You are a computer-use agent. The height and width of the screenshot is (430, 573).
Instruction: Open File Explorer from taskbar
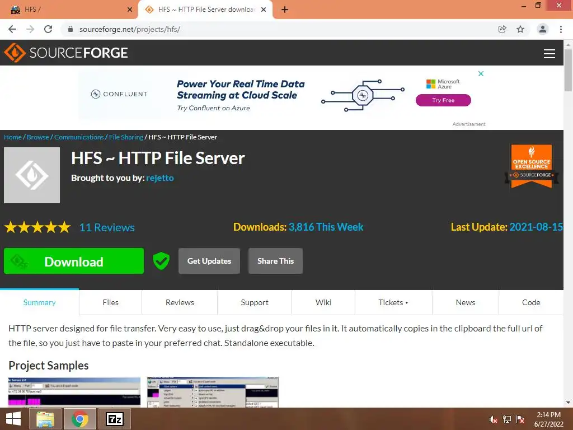point(45,419)
